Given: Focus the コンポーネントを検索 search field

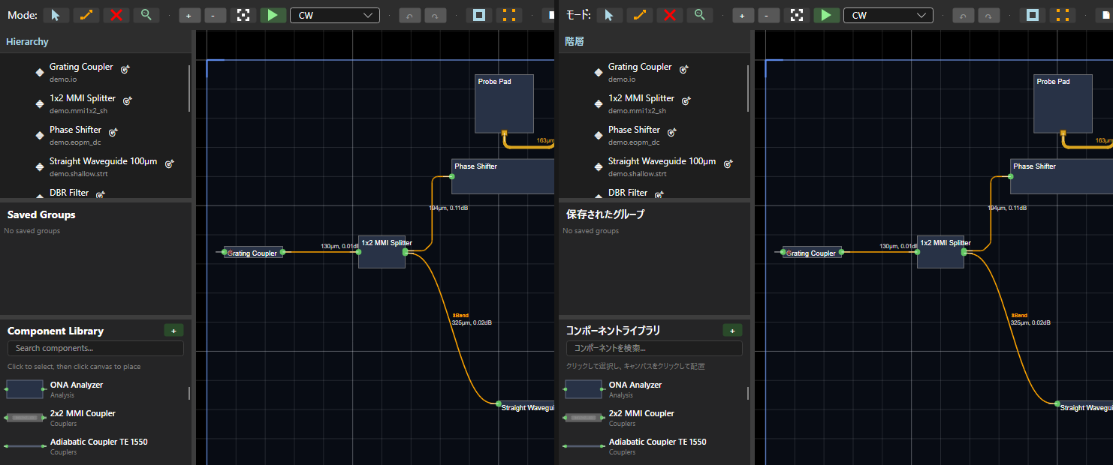Looking at the screenshot, I should coord(654,349).
